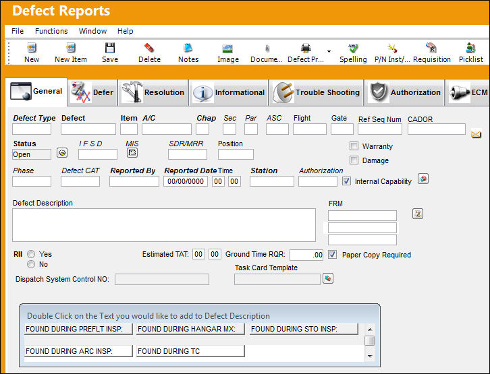Viewport: 490px width, 374px height.
Task: Click the Status lookup icon button
Action: pyautogui.click(x=62, y=153)
